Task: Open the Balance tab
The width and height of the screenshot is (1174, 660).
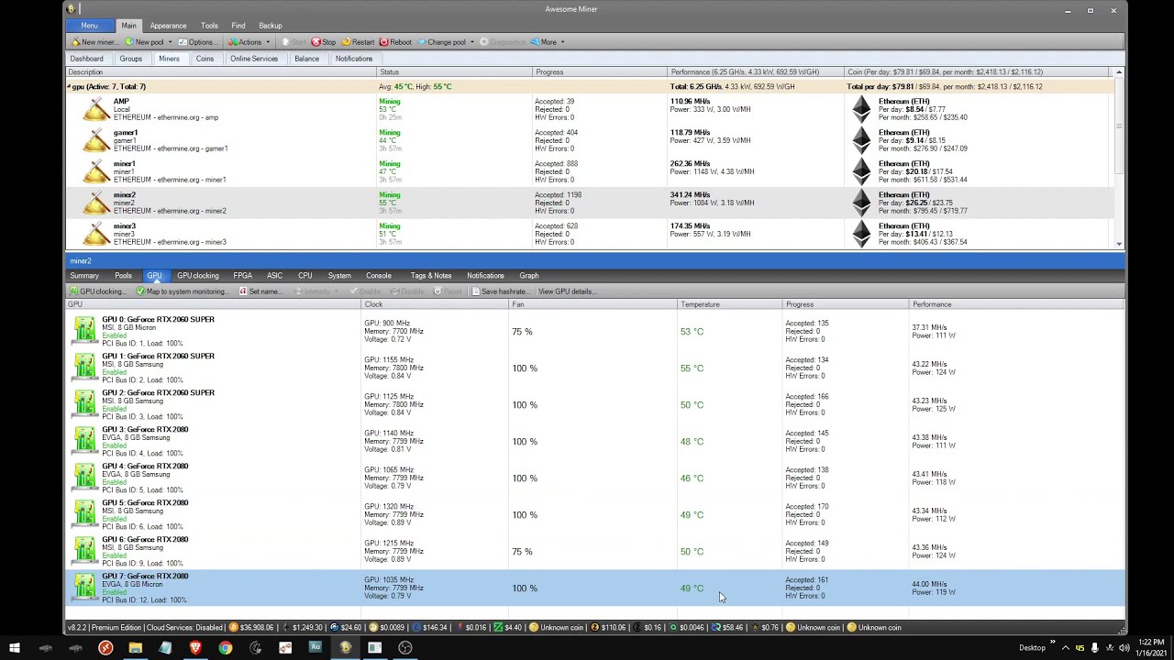Action: click(306, 59)
